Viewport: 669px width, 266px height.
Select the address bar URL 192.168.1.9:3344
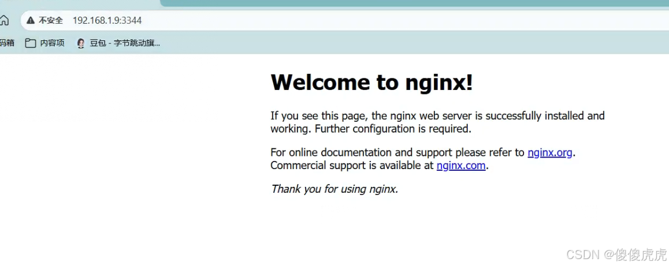(x=107, y=20)
